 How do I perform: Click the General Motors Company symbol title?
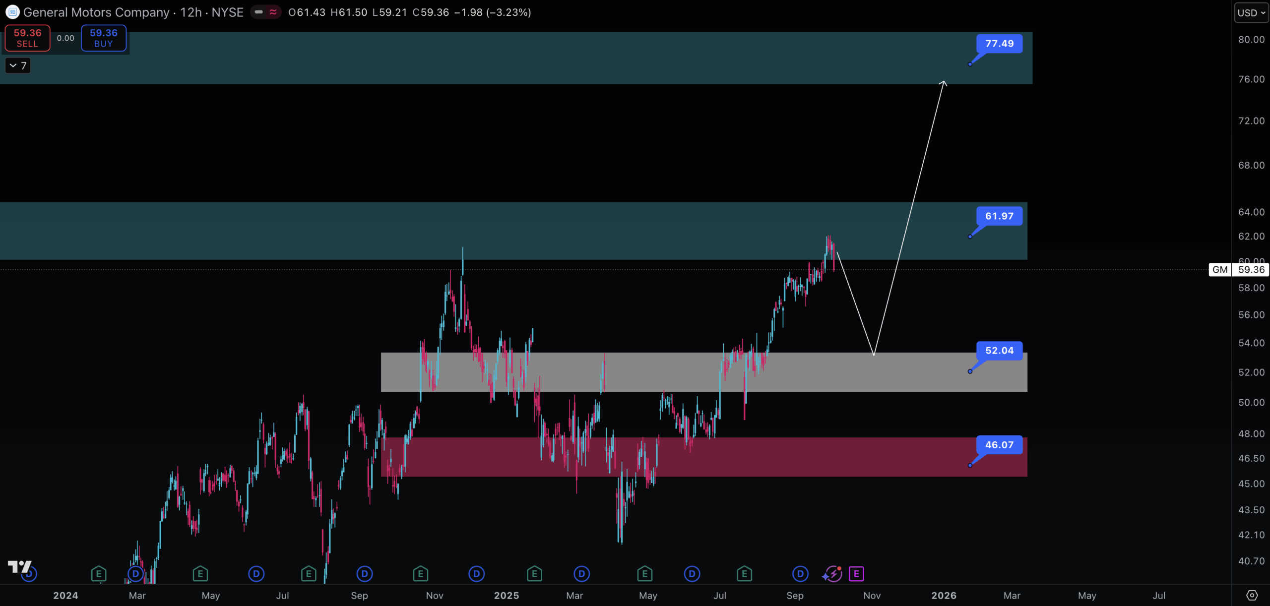[96, 12]
